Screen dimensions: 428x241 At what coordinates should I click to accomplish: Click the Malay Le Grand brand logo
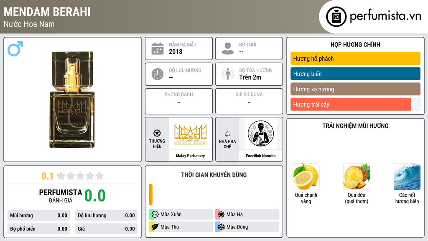pyautogui.click(x=191, y=134)
